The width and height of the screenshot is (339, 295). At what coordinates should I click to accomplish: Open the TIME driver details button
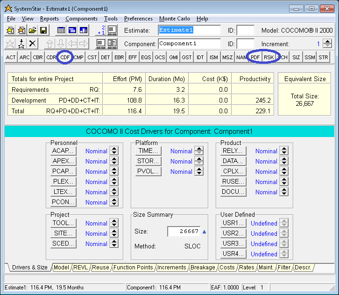148,151
